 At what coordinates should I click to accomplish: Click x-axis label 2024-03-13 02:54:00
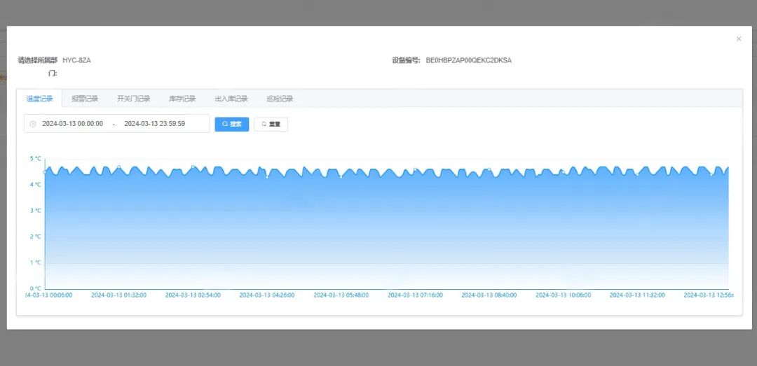click(x=193, y=295)
